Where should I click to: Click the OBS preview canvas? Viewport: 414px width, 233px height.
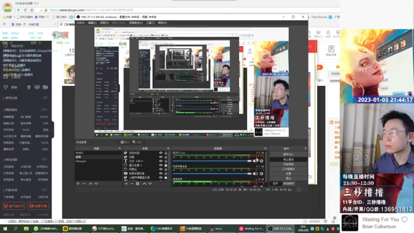pyautogui.click(x=191, y=82)
